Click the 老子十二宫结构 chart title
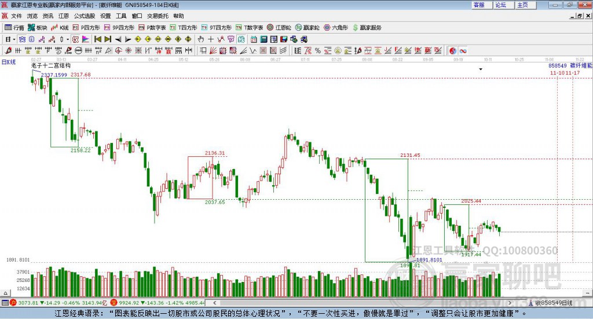 (51, 65)
